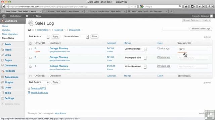
Task: Click the Tools icon in sidebar
Action: click(2, 93)
